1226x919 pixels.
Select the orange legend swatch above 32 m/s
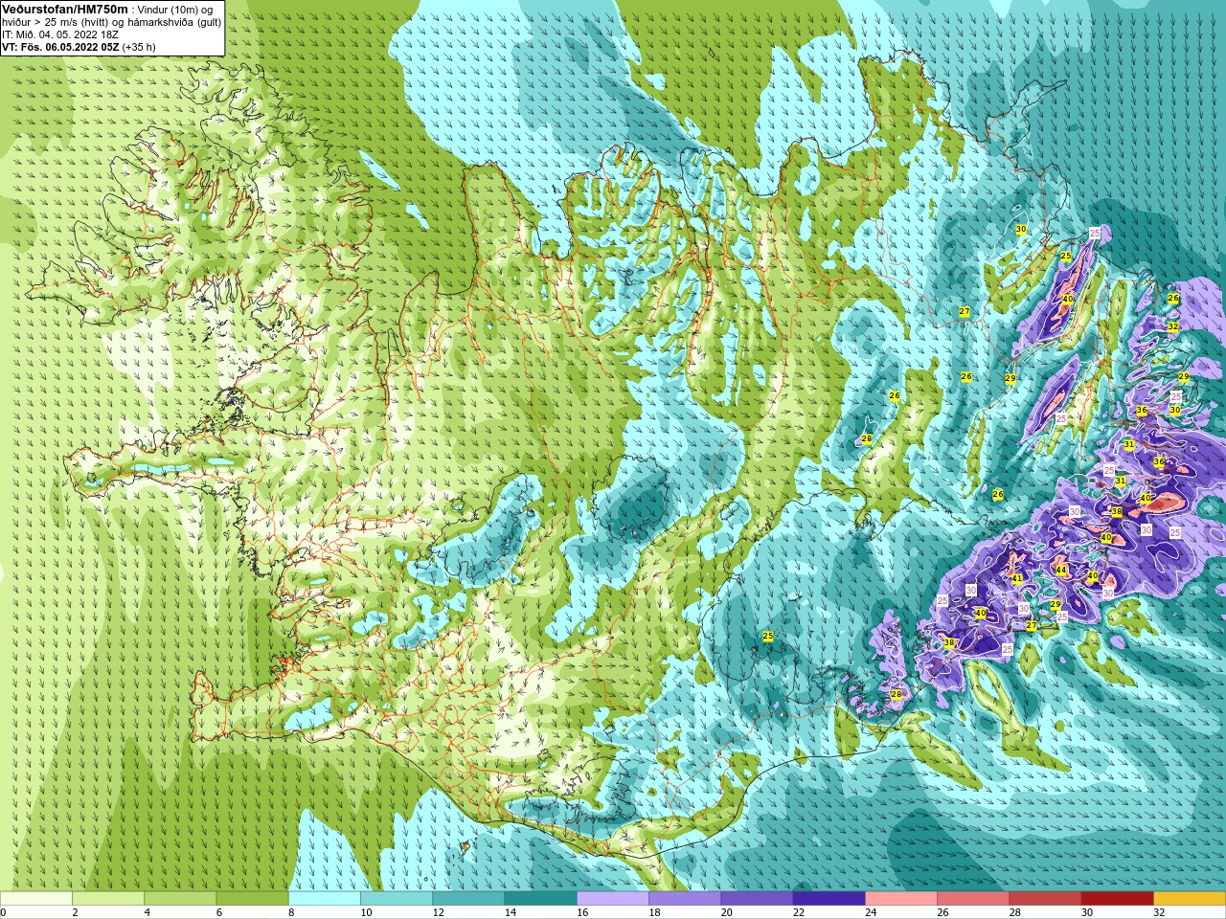(x=1190, y=899)
